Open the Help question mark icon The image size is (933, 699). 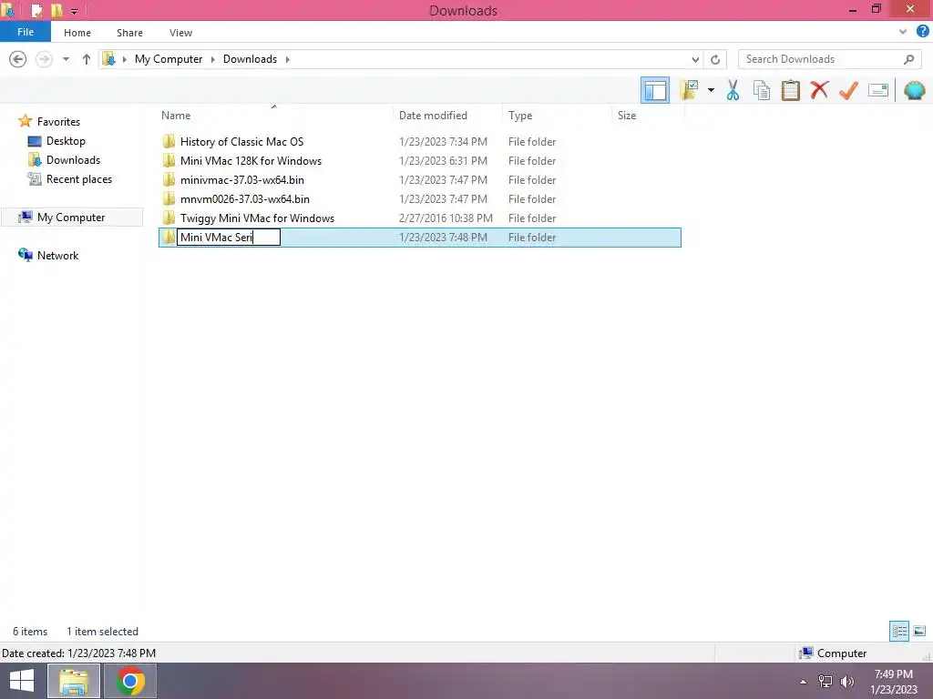tap(922, 32)
